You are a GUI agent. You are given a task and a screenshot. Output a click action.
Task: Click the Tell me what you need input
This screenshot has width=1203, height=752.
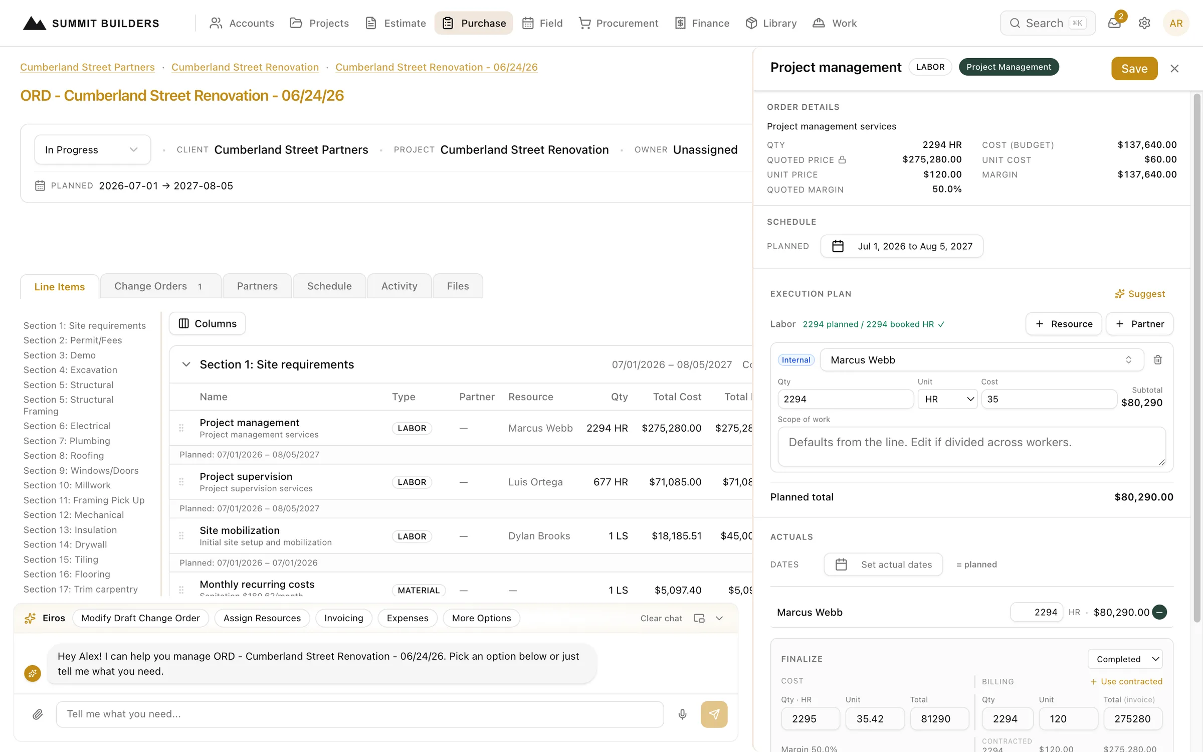coord(360,714)
